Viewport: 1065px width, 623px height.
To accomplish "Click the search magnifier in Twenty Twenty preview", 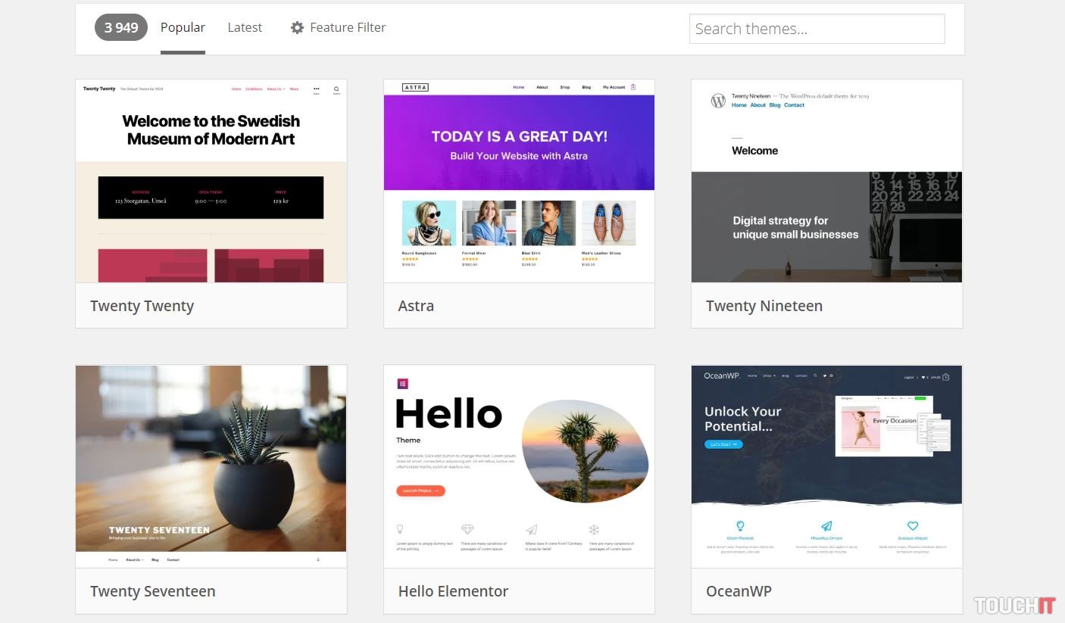I will (336, 89).
